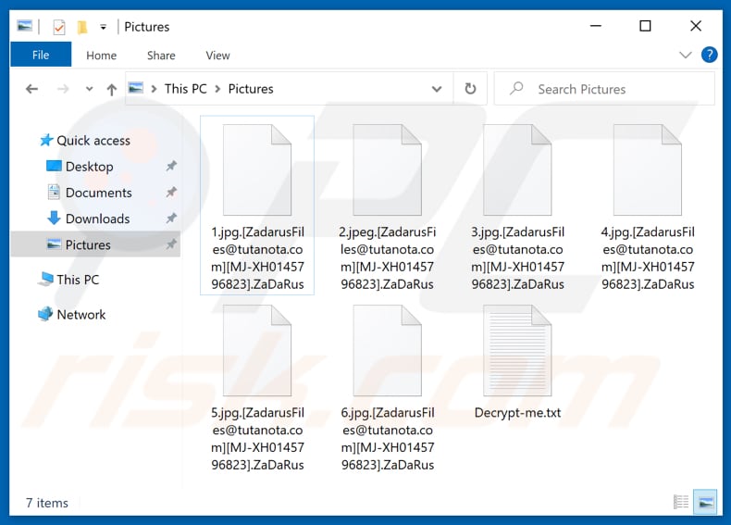This screenshot has height=525, width=731.
Task: Click the file name starting 6.jpg.[ZadarusFil
Action: pyautogui.click(x=387, y=439)
